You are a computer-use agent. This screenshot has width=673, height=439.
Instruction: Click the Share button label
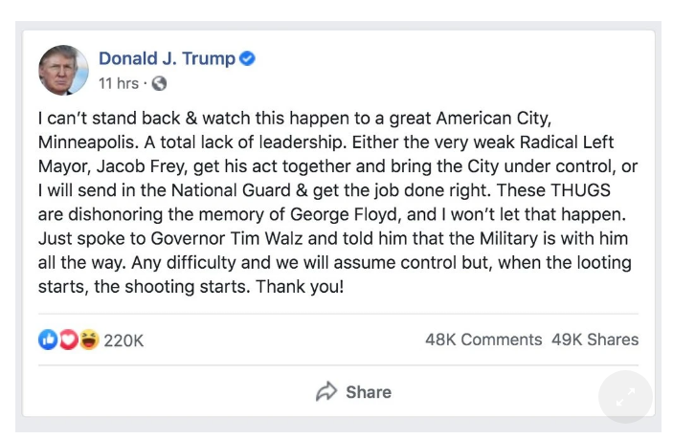[369, 392]
